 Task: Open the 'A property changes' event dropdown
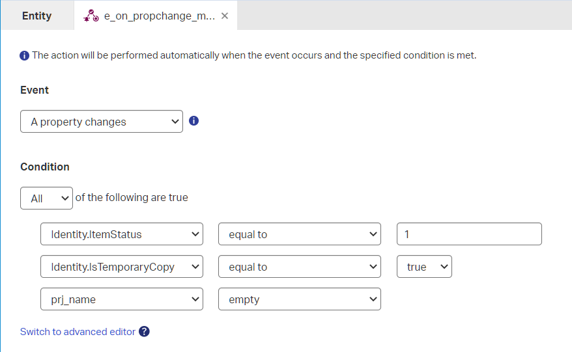(102, 122)
